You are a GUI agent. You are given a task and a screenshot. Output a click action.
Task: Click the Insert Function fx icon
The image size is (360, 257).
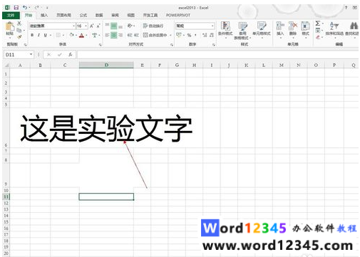tap(71, 55)
